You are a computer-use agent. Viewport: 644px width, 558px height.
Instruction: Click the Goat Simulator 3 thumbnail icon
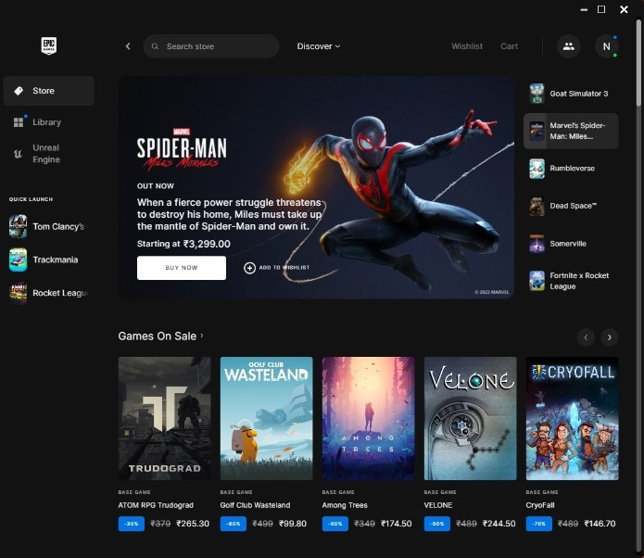click(x=537, y=94)
